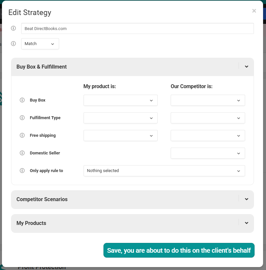Click the Domestic Seller info icon

click(x=22, y=153)
